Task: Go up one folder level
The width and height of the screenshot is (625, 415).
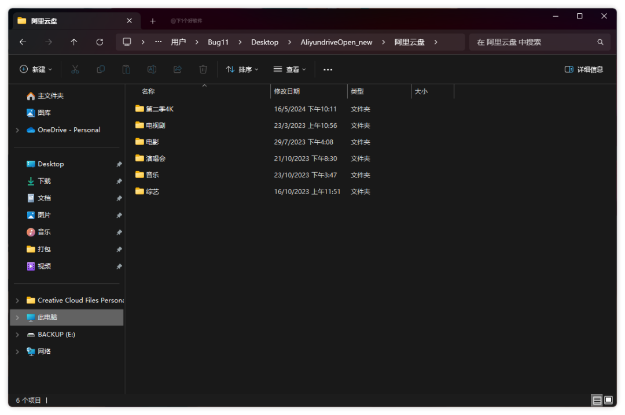Action: [73, 42]
